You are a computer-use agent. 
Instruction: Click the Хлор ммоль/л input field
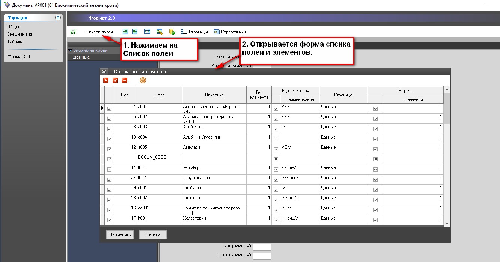click(x=262, y=247)
